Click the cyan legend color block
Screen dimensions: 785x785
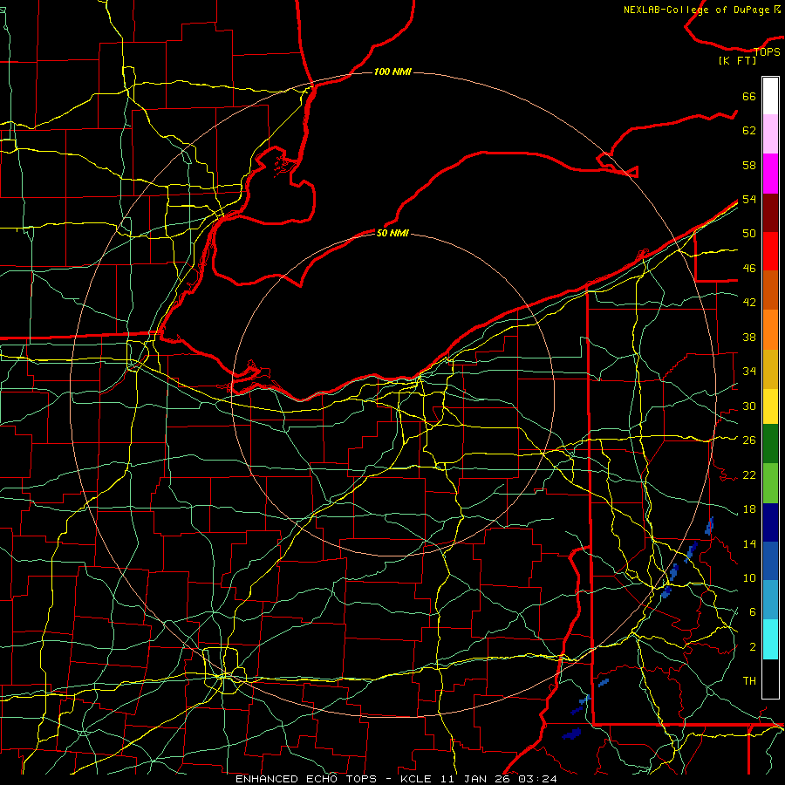pyautogui.click(x=770, y=639)
